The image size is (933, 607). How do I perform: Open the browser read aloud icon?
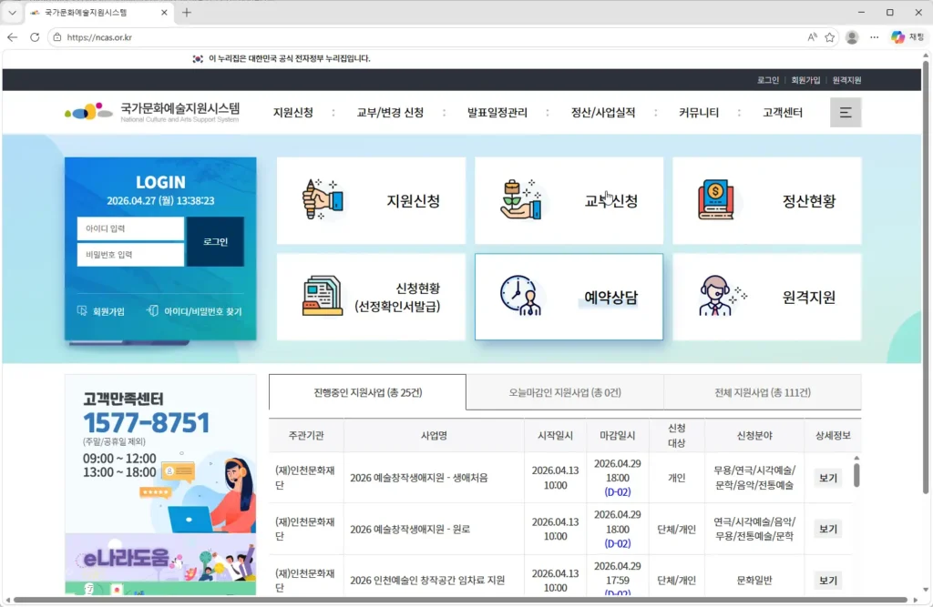click(x=812, y=37)
